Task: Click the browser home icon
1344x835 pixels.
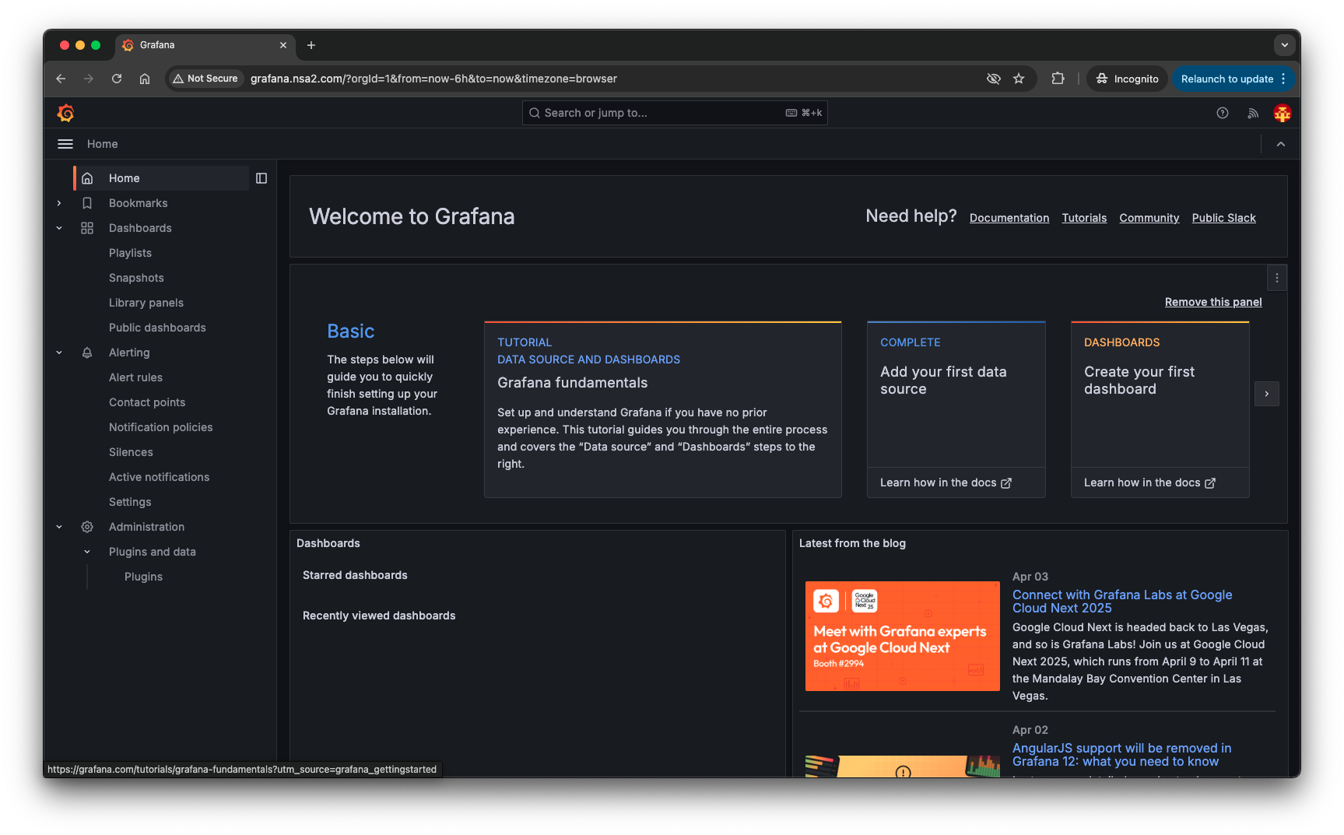Action: (x=145, y=79)
